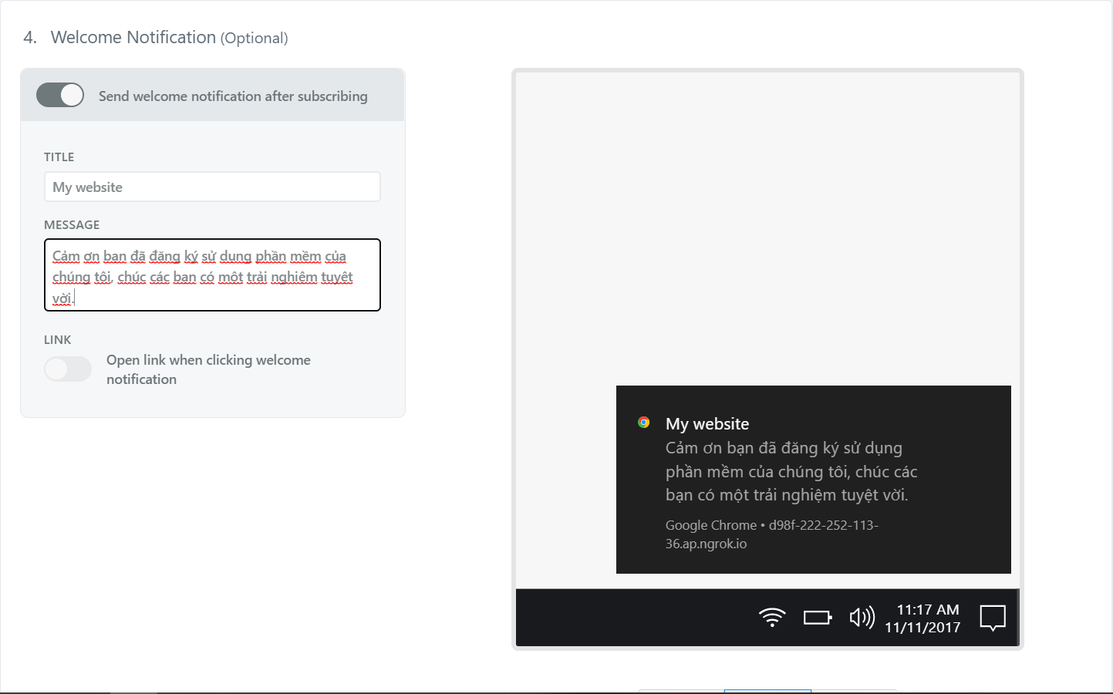Image resolution: width=1113 pixels, height=694 pixels.
Task: Click the LINK section label
Action: click(x=58, y=340)
